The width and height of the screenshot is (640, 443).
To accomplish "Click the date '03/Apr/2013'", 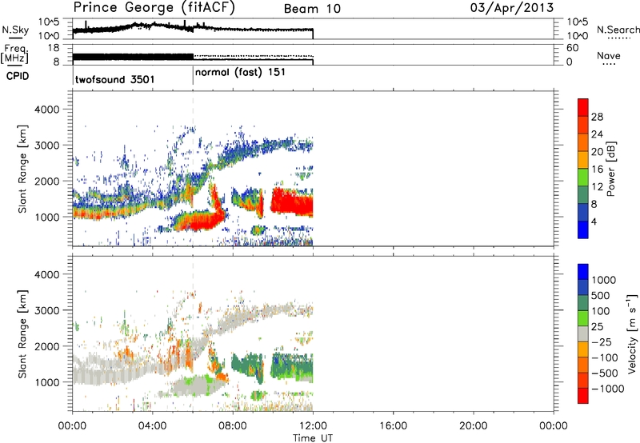I will click(512, 8).
